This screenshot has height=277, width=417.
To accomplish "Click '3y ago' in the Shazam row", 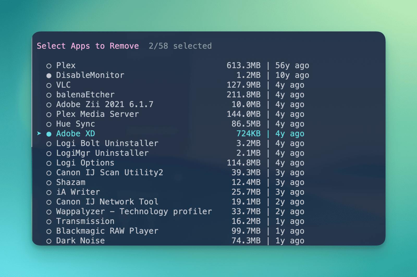I will 290,183.
